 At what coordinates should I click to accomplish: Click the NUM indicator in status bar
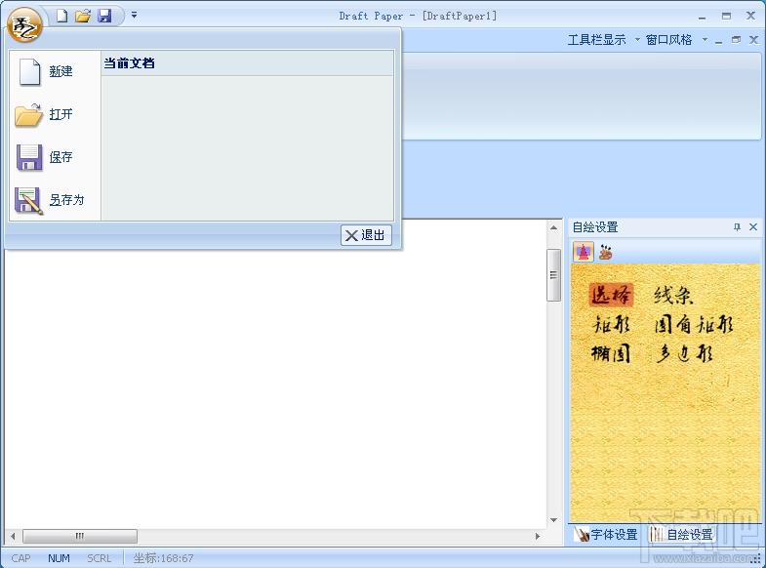59,557
